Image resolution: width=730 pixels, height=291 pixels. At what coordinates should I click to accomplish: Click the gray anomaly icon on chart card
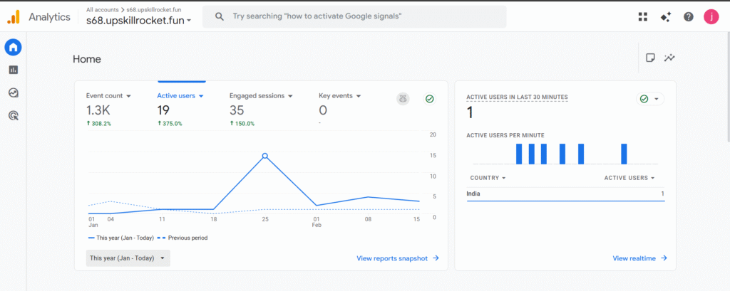[403, 99]
